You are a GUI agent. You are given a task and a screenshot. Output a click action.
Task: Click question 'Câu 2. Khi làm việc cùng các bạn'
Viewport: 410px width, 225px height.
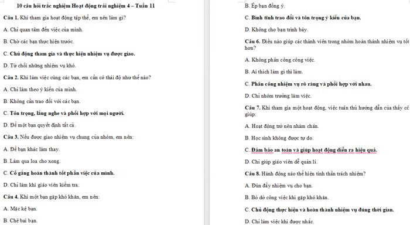pyautogui.click(x=42, y=78)
